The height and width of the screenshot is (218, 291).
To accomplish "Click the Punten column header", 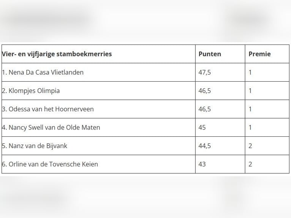I will pos(209,54).
